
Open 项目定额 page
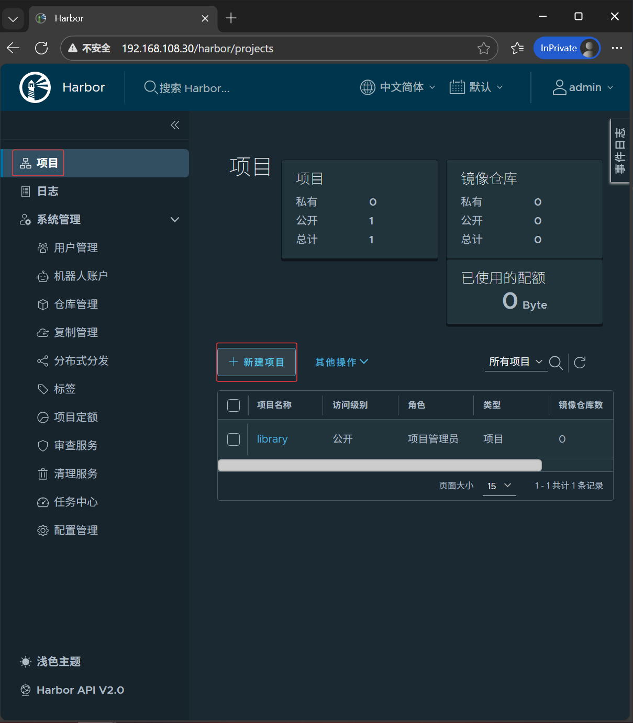point(76,417)
